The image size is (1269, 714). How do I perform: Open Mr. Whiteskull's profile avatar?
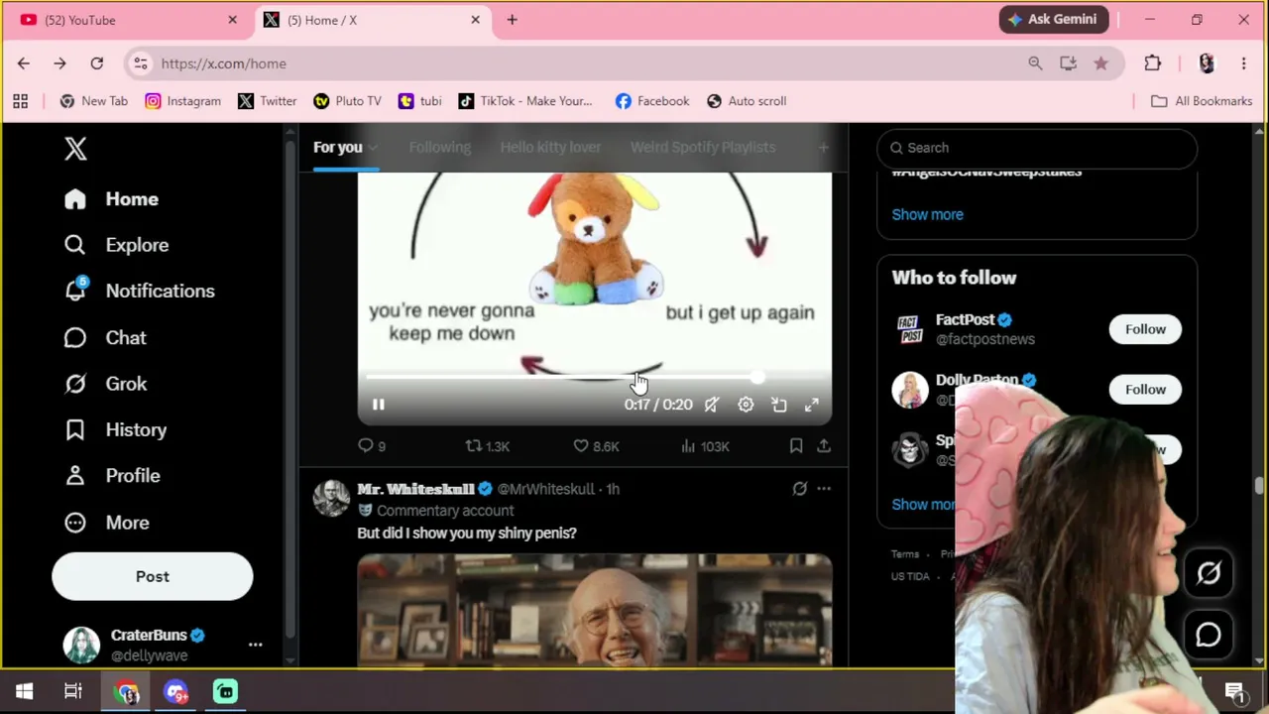click(x=331, y=498)
